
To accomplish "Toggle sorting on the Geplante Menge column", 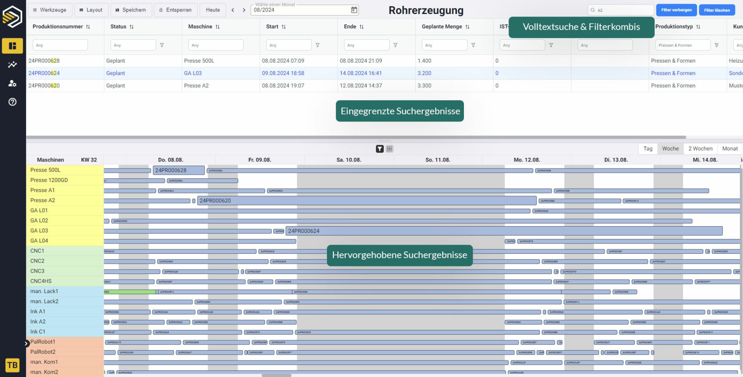I will (467, 26).
